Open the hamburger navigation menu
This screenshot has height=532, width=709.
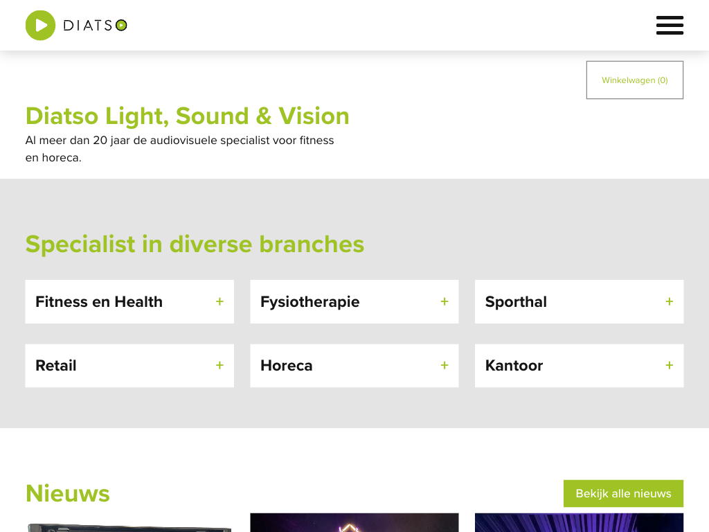coord(670,26)
